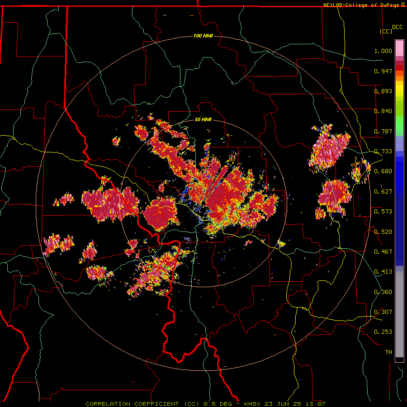The height and width of the screenshot is (407, 407).
Task: Click the 13:07 timestamp
Action: click(x=315, y=404)
